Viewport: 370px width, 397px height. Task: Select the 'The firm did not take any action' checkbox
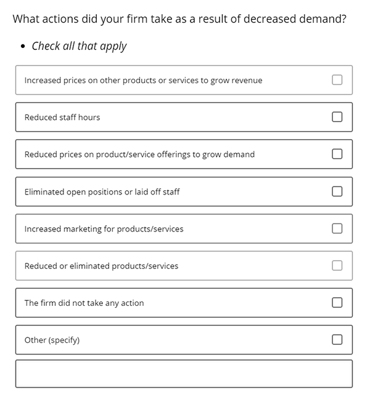click(337, 303)
